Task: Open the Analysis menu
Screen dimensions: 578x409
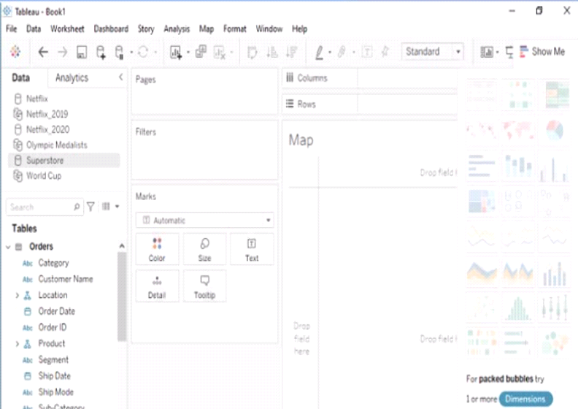Action: pyautogui.click(x=177, y=28)
